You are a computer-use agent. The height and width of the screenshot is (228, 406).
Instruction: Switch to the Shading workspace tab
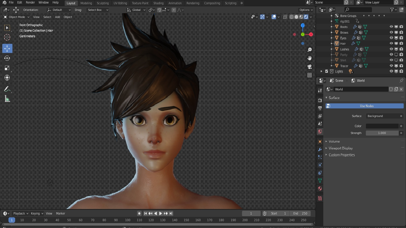[158, 3]
